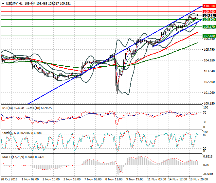Select the 107.180 green support price label
216x183 pixels.
tap(209, 36)
